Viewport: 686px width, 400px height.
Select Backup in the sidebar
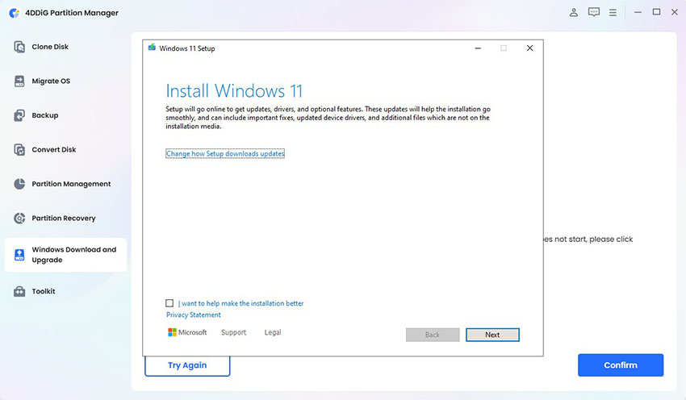click(44, 115)
